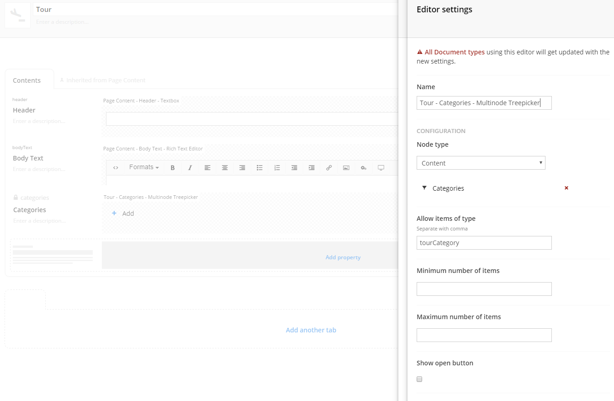Click Inherited from Page Content label

tap(106, 80)
